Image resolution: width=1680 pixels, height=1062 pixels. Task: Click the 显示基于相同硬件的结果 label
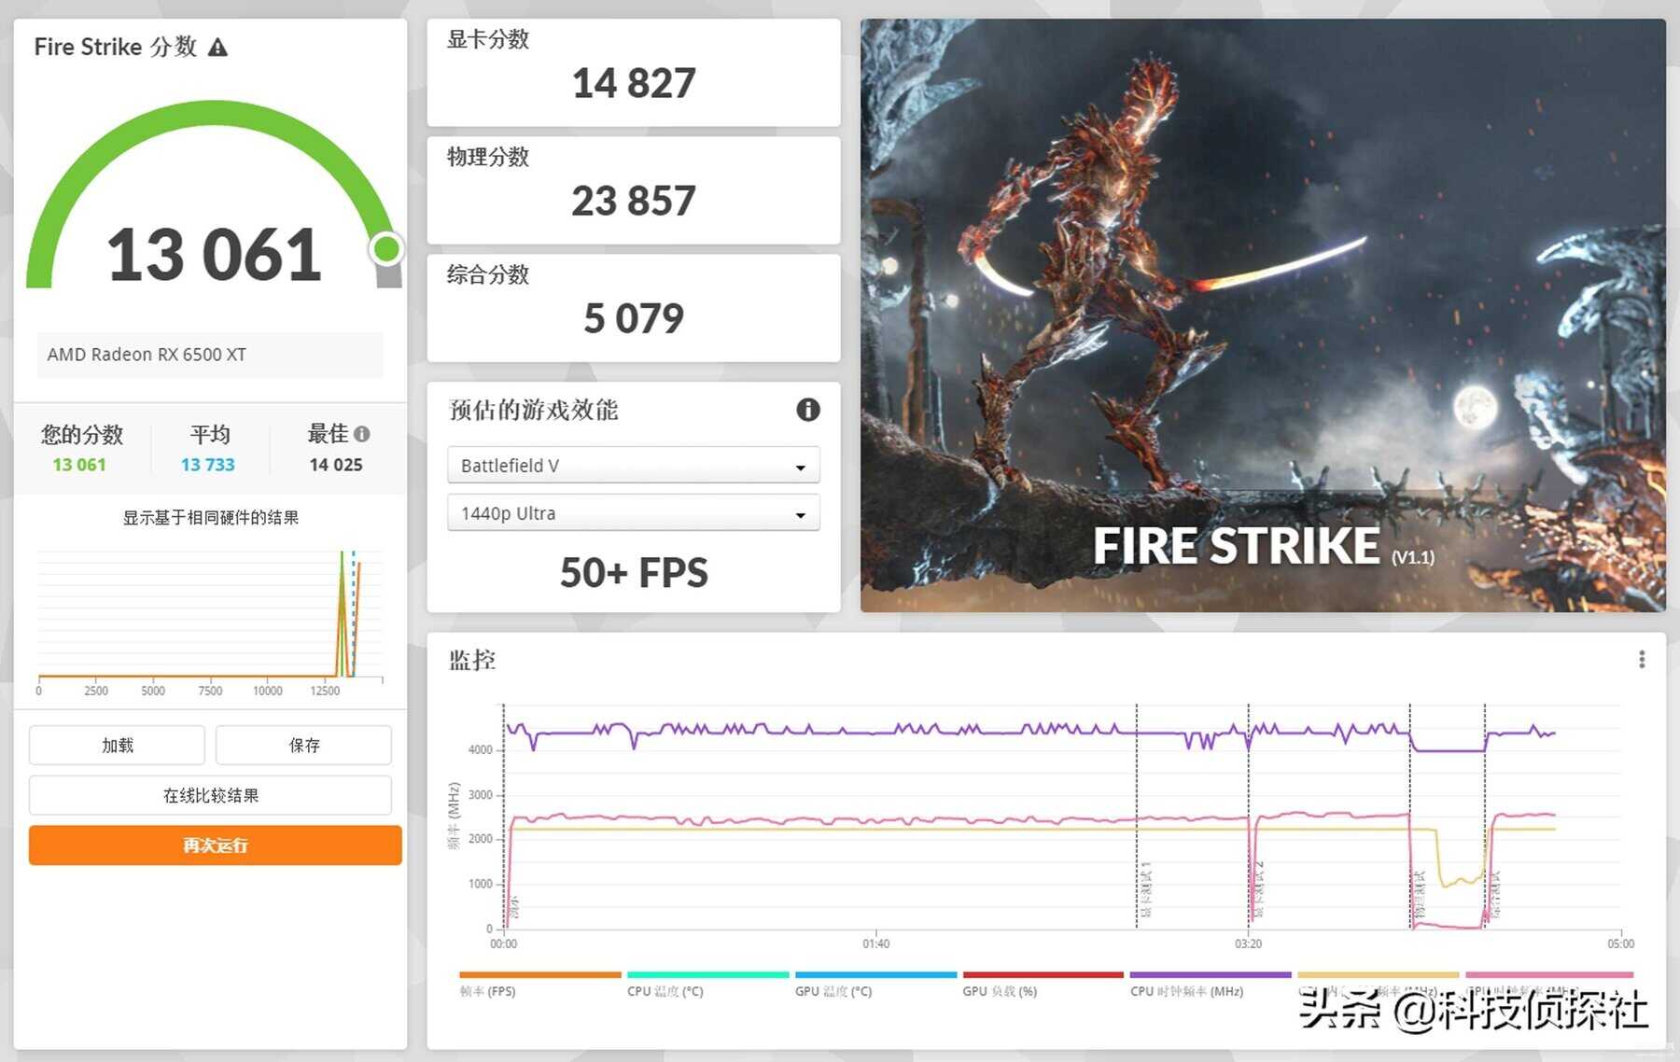coord(211,517)
